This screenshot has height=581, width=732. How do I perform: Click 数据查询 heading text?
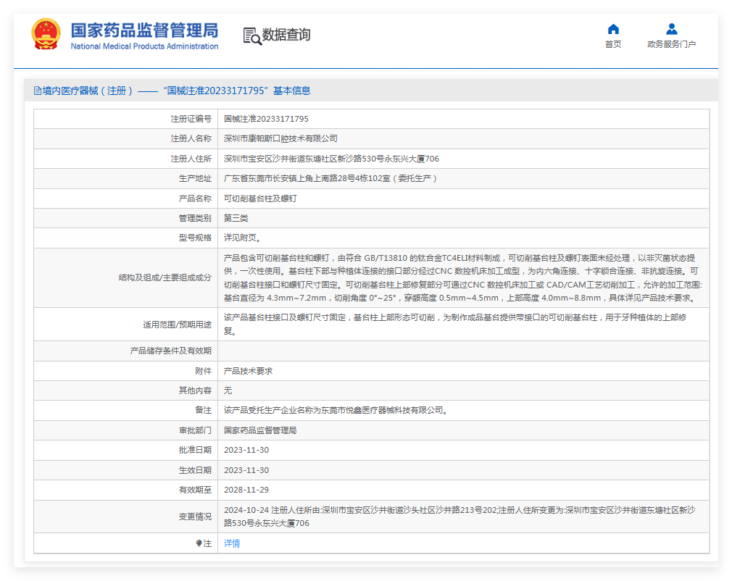286,35
